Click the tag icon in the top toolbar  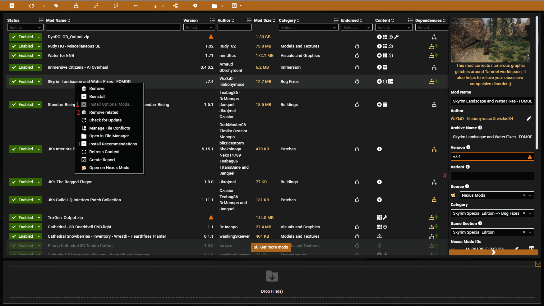point(56,6)
